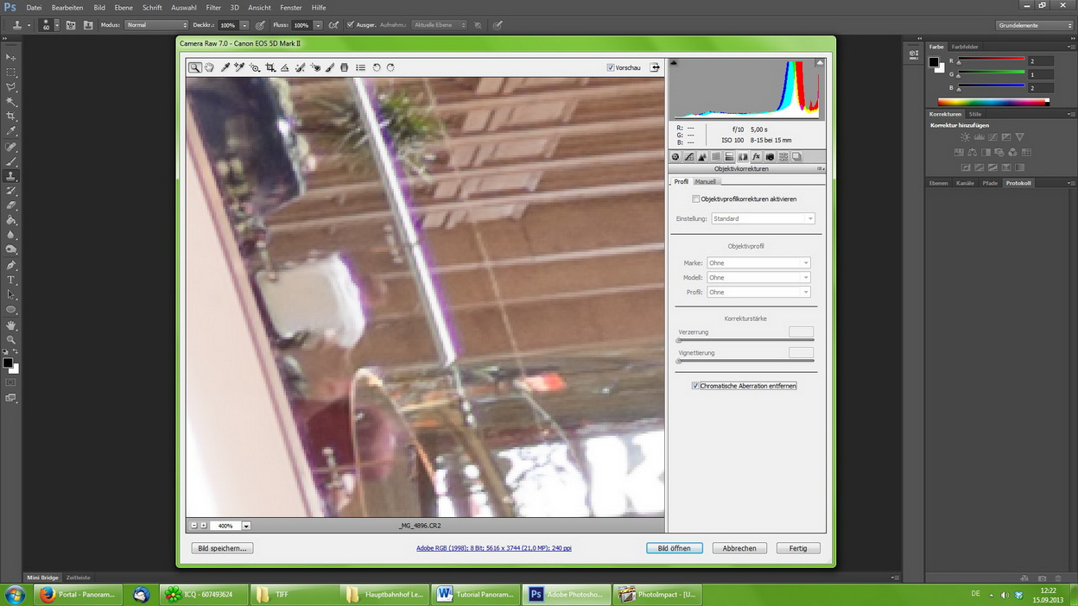Open the Effects (fx) panel tab

756,157
